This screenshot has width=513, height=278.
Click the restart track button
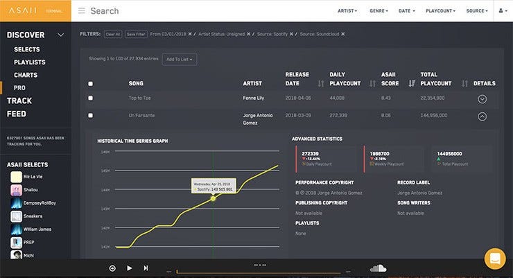(x=112, y=268)
